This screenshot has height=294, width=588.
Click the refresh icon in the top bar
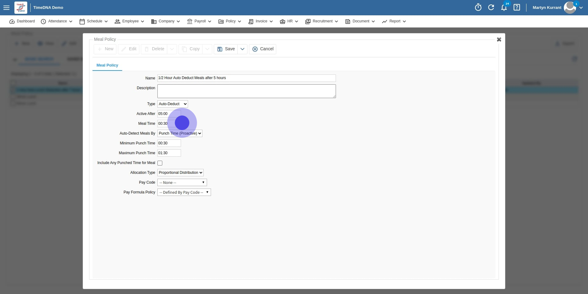[491, 7]
